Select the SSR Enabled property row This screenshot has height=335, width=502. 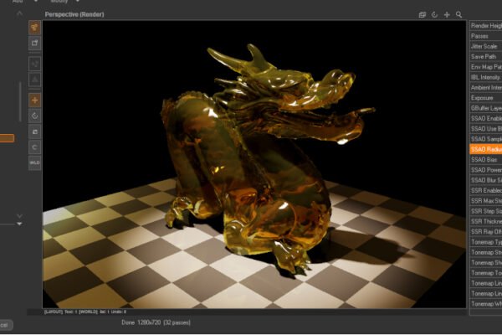tap(485, 190)
